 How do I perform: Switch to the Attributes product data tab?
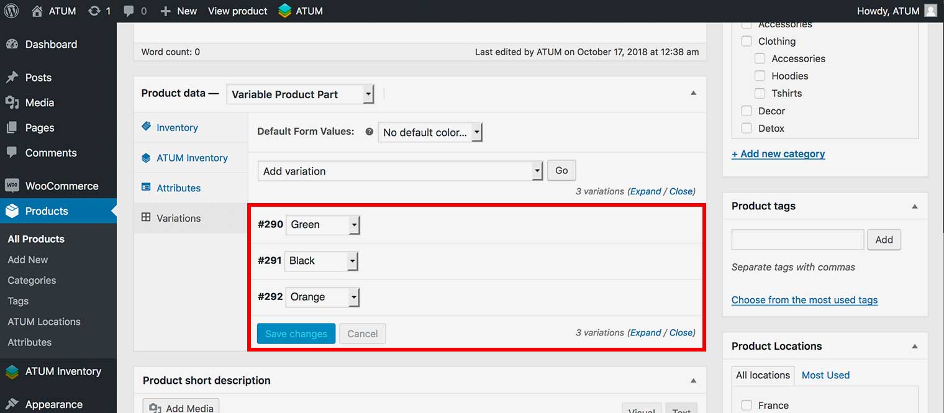[x=178, y=188]
